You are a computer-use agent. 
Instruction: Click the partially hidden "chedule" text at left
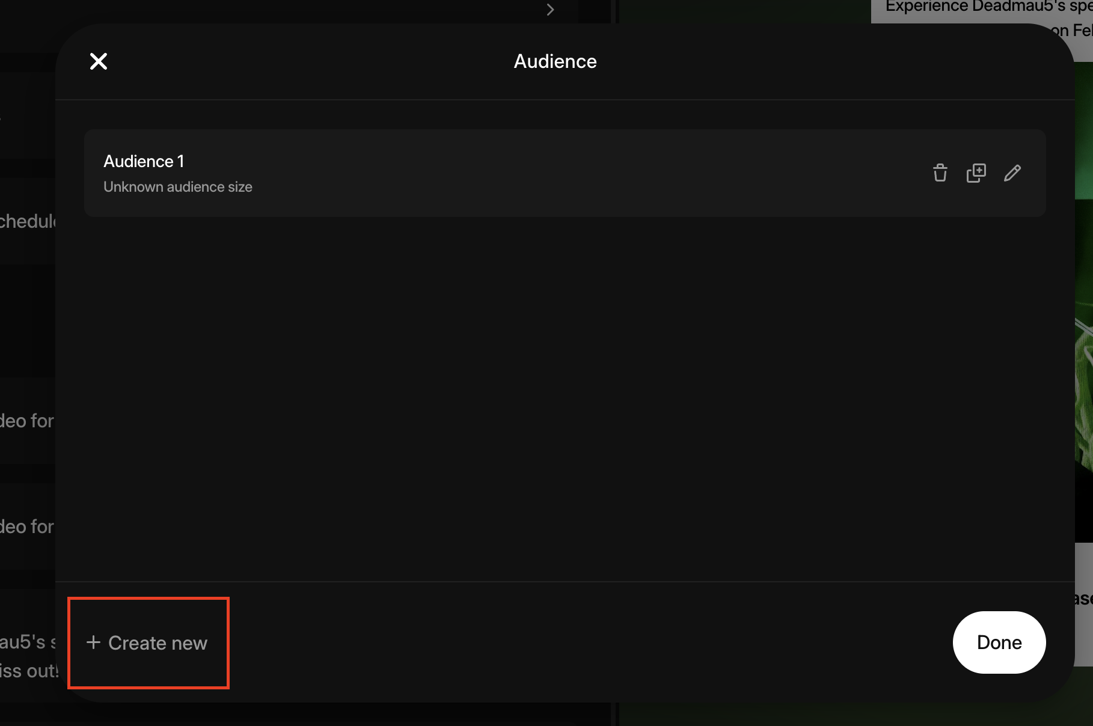[x=27, y=221]
